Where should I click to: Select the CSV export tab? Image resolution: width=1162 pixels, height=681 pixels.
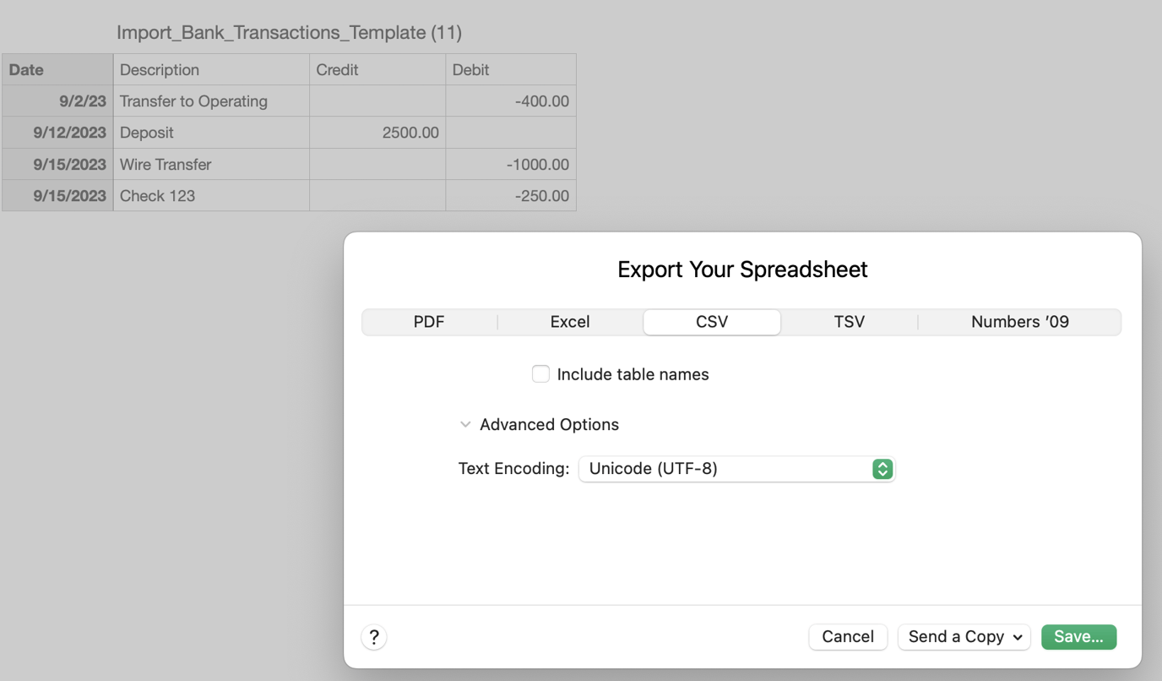pos(712,322)
